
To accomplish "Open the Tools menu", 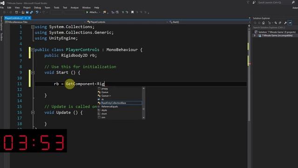I will [56, 7].
